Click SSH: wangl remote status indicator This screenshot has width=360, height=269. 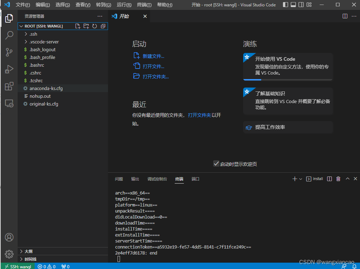pos(18,267)
